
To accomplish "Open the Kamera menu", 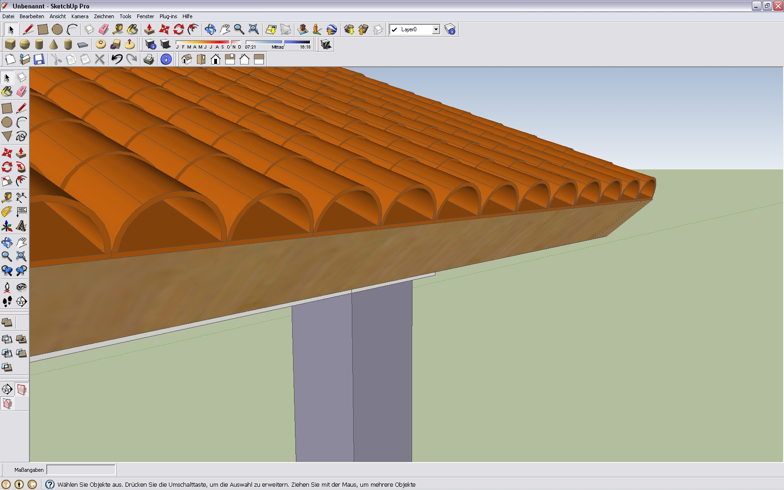I will click(80, 16).
